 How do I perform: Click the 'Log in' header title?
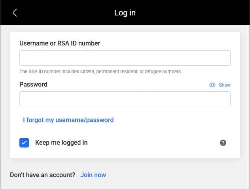[125, 13]
